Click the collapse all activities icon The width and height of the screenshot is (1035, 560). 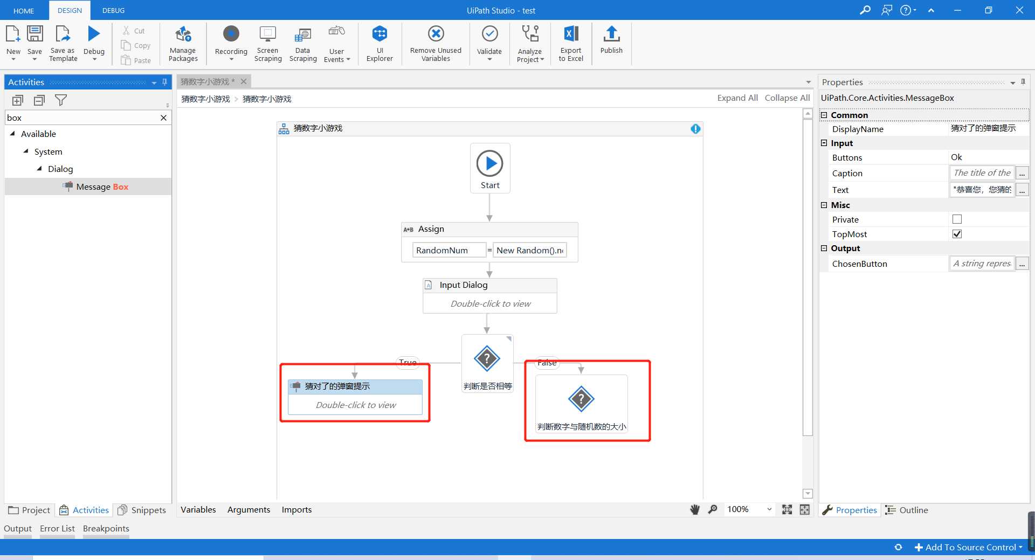point(39,100)
